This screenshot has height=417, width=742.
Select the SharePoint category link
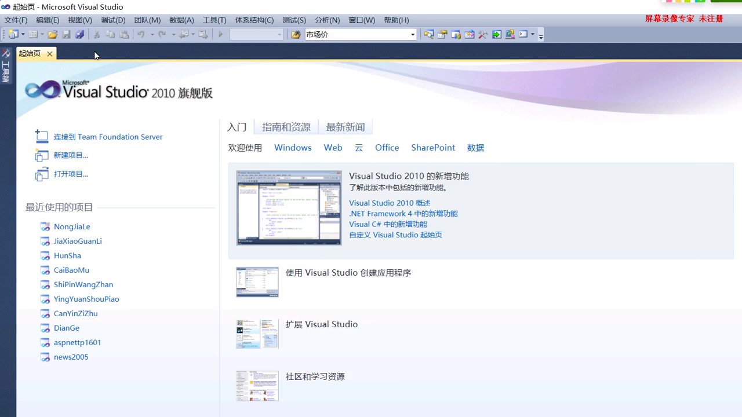click(433, 148)
